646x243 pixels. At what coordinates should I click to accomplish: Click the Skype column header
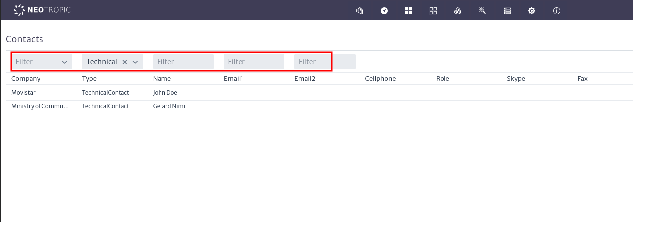coord(516,78)
